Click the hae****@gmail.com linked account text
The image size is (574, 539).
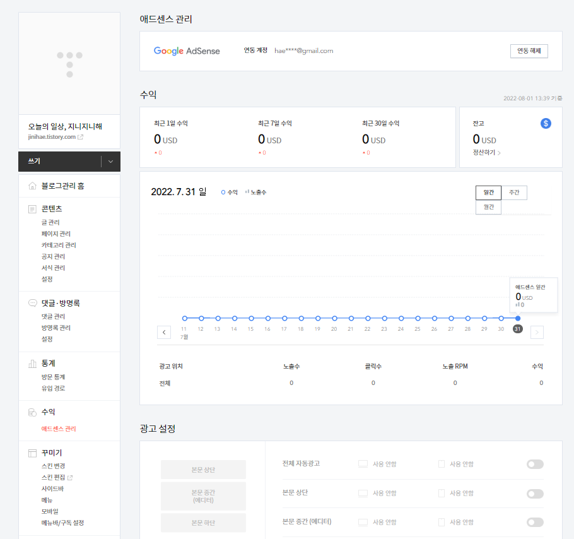point(304,51)
